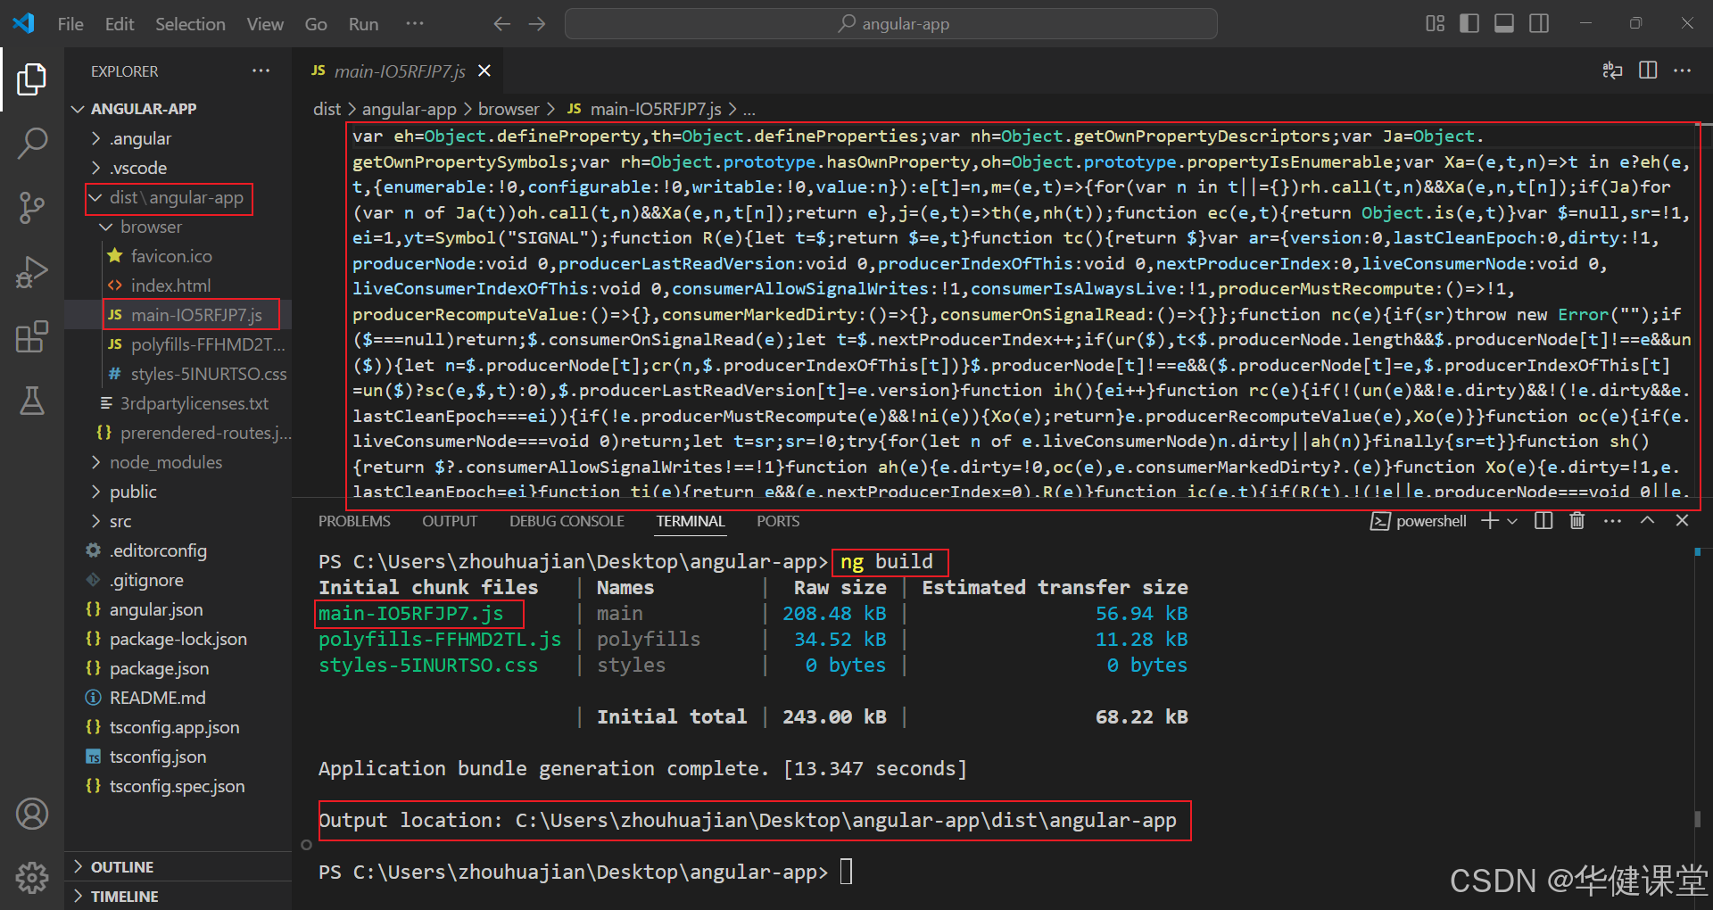
Task: Open the Manage gear menu
Action: pos(32,878)
